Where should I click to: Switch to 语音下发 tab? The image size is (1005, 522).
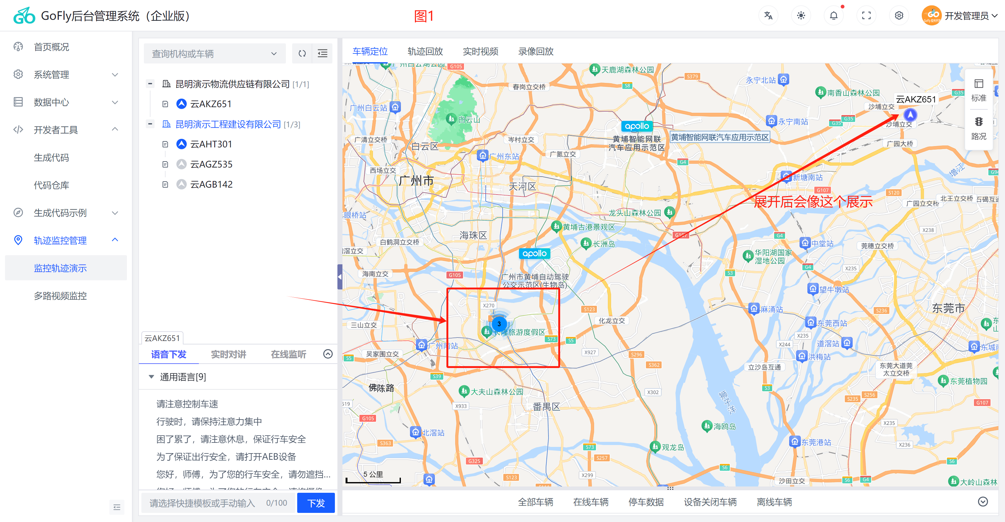tap(169, 354)
